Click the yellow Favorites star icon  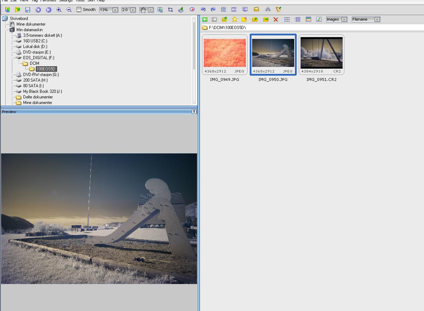coord(235,19)
